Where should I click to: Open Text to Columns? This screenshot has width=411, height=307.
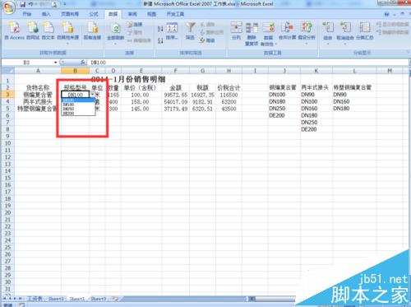236,30
